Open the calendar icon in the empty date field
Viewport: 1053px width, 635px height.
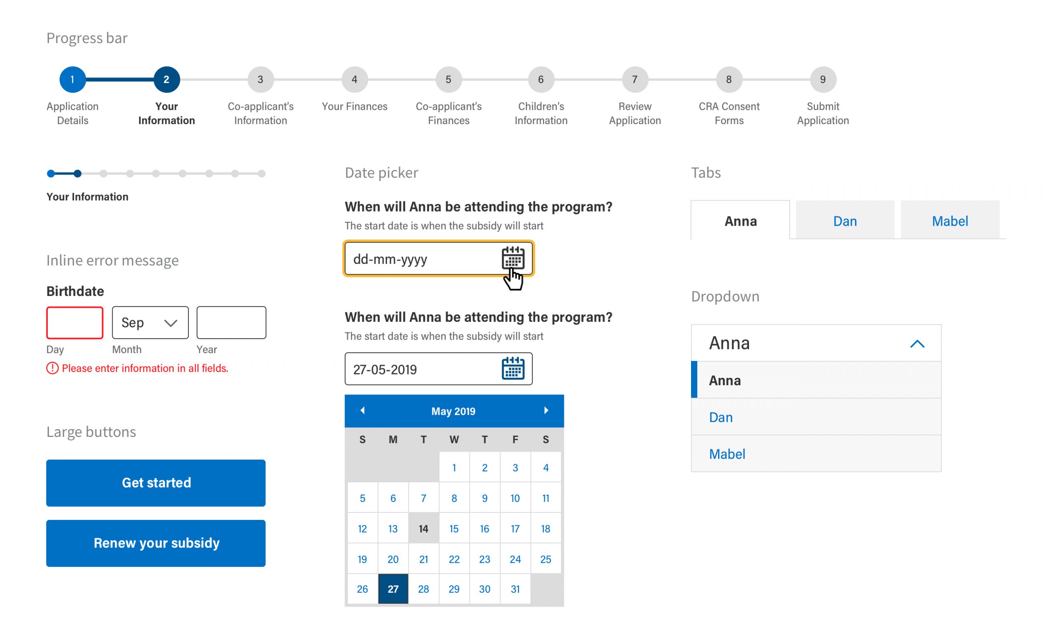pos(513,258)
